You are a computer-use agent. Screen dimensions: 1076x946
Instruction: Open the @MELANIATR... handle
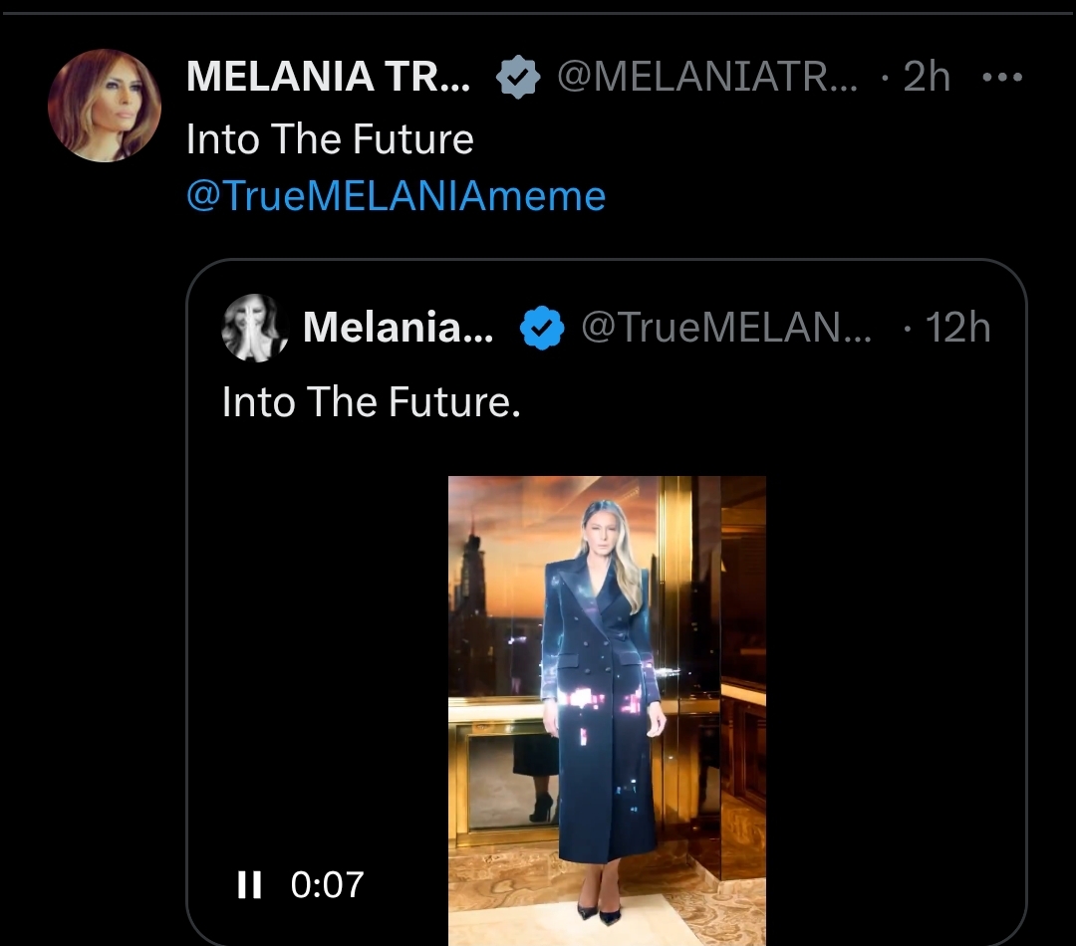[x=707, y=78]
